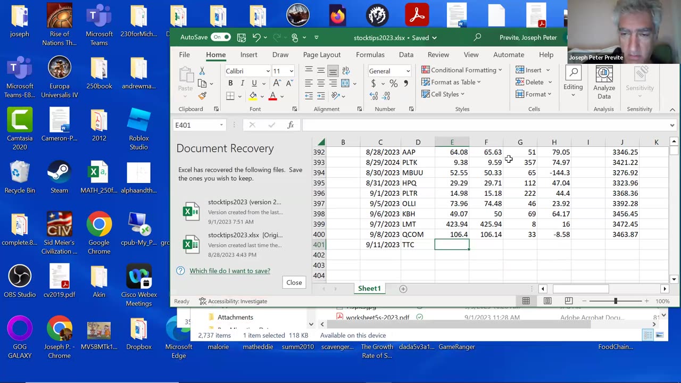
Task: Click the Comma Style icon
Action: [x=406, y=84]
